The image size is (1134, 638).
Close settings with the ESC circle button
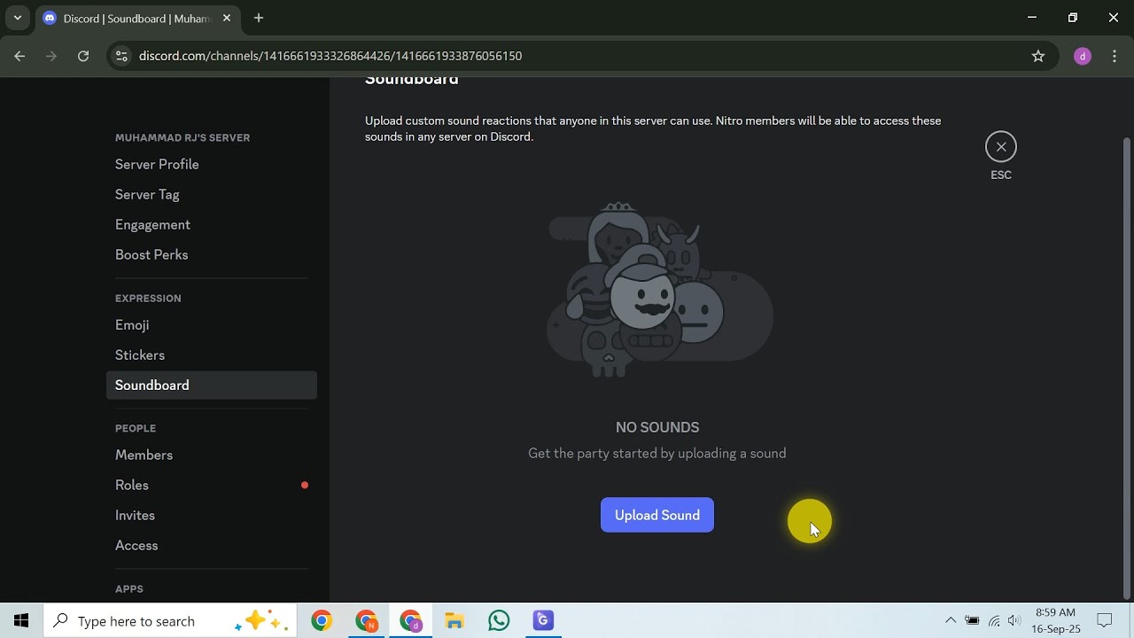coord(1001,147)
